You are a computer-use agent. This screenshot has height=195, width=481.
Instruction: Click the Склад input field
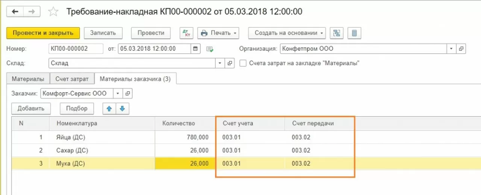click(x=132, y=63)
